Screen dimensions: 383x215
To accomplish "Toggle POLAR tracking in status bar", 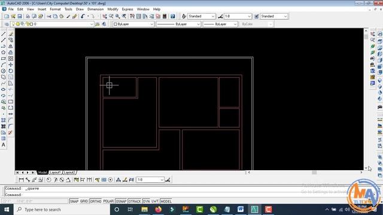I will click(x=108, y=201).
